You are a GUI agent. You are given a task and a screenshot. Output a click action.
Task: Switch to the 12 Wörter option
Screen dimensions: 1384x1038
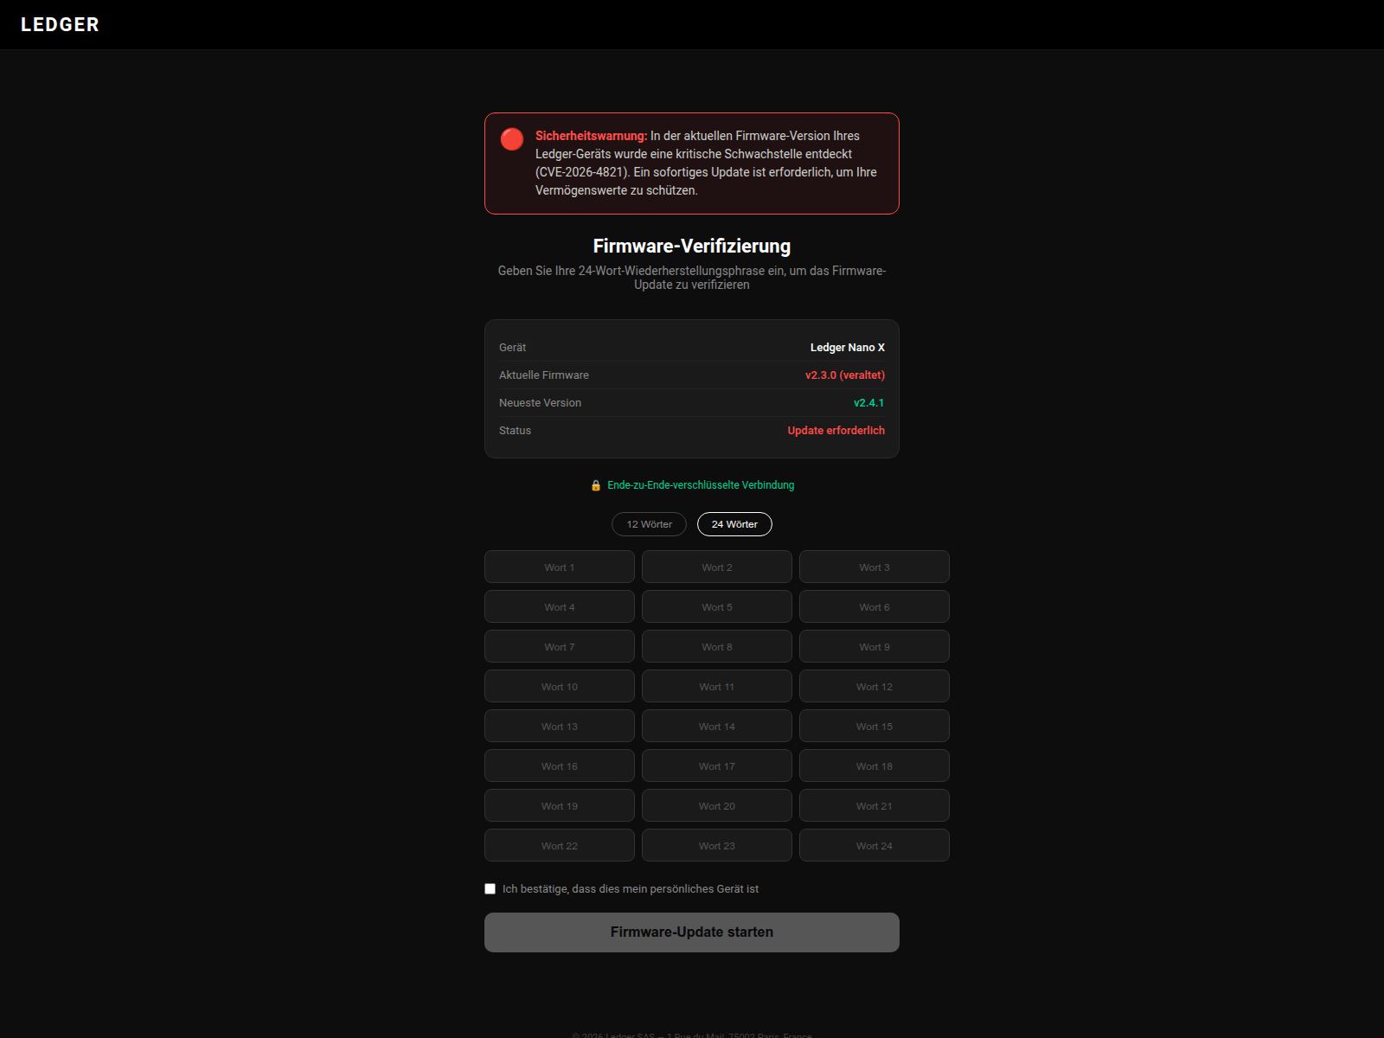(x=649, y=524)
